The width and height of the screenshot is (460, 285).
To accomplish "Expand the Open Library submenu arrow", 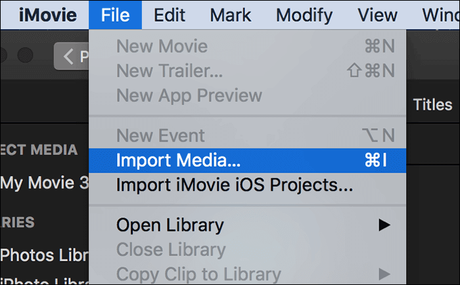I will (x=384, y=225).
